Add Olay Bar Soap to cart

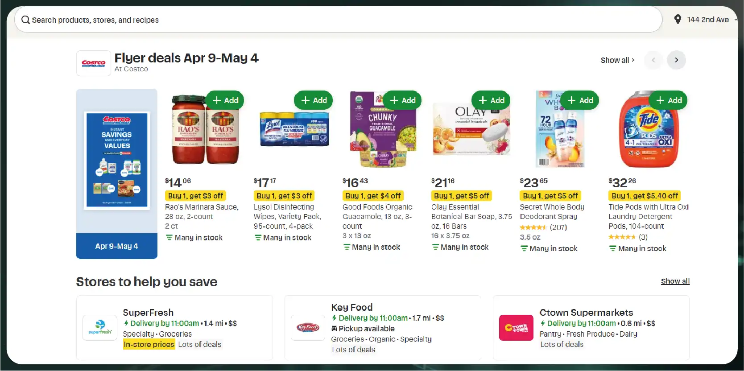tap(491, 100)
